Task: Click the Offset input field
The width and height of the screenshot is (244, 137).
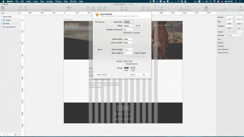Action: coord(128,26)
